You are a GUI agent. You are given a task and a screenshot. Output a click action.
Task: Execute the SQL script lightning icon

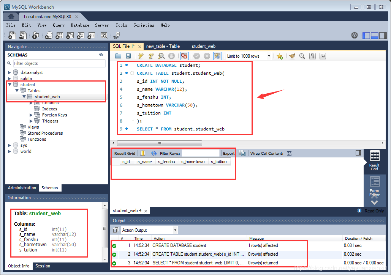tap(141, 56)
